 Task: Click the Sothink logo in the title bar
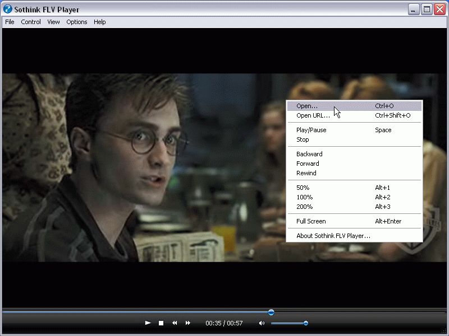pyautogui.click(x=8, y=10)
